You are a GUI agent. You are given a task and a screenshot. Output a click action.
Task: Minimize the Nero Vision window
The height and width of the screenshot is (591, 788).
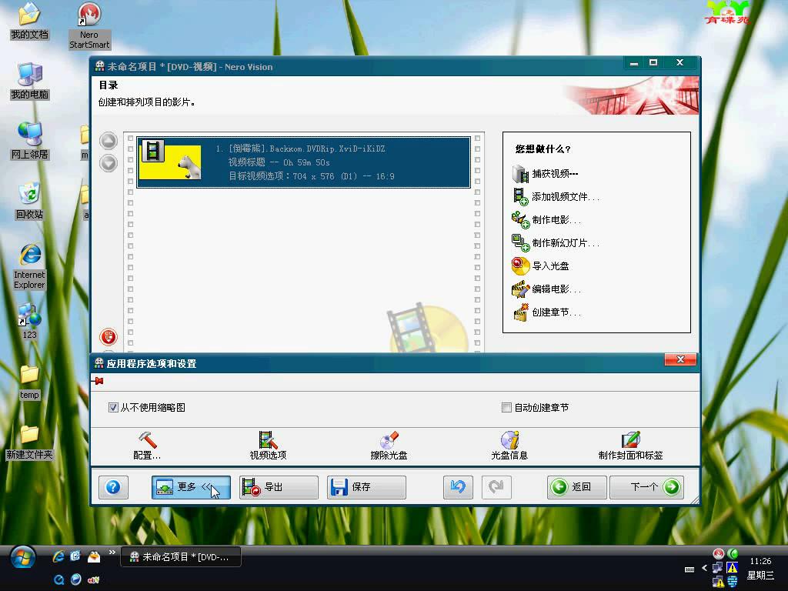pyautogui.click(x=634, y=63)
